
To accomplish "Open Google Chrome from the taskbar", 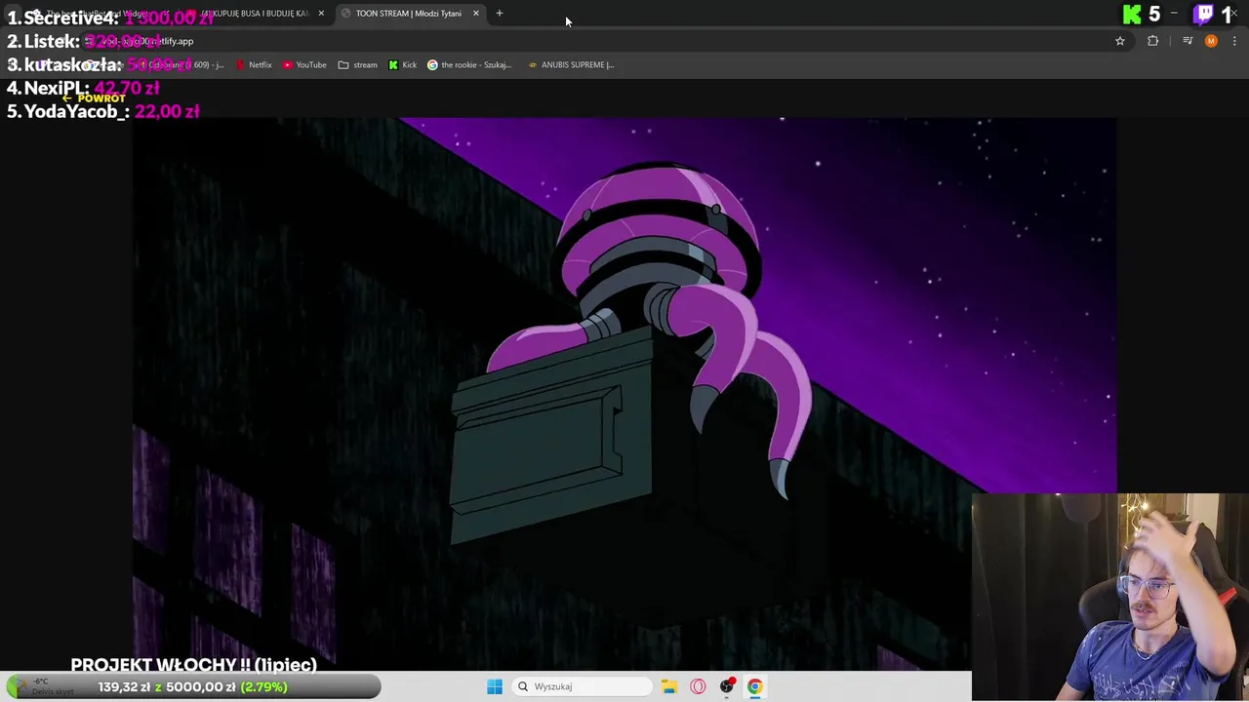I will pyautogui.click(x=754, y=686).
